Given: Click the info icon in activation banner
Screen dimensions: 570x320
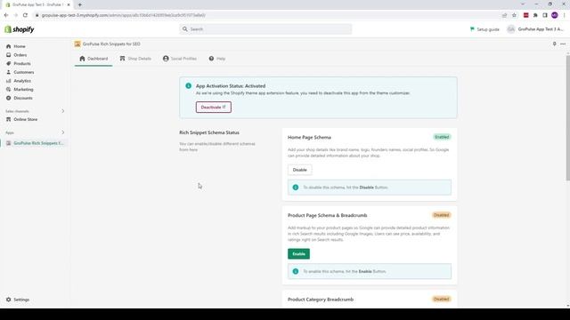Looking at the screenshot, I should [x=188, y=86].
